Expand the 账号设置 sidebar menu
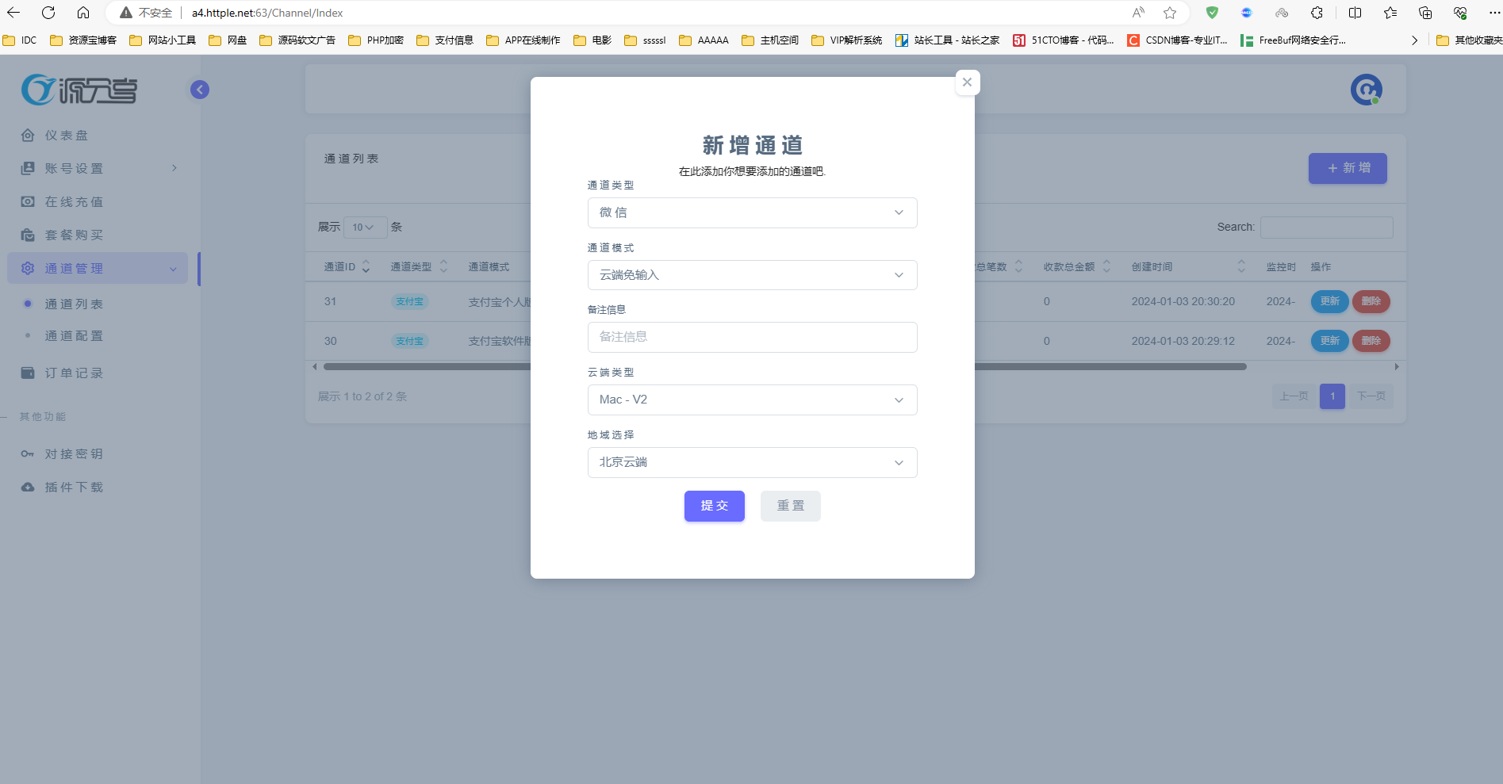The width and height of the screenshot is (1503, 784). pos(99,168)
